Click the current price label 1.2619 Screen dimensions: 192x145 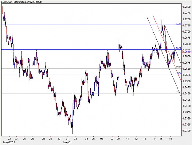click(x=186, y=52)
